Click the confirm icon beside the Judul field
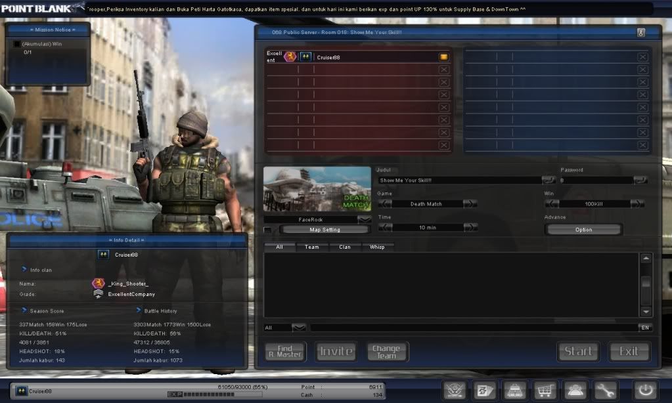 click(x=549, y=180)
